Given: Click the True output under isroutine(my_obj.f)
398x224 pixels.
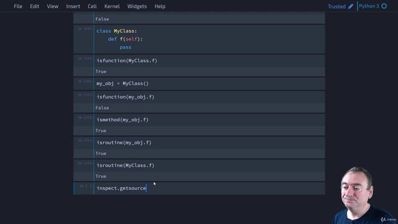Looking at the screenshot, I should (101, 154).
